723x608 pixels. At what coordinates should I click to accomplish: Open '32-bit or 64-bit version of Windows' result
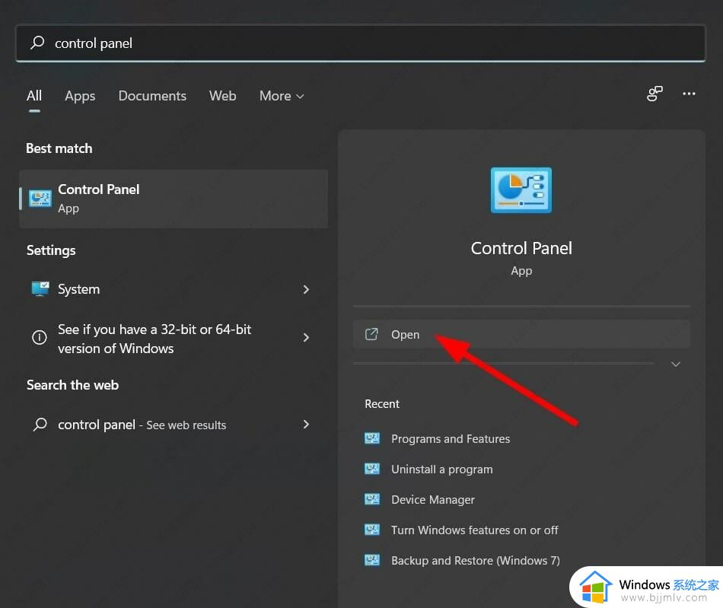(x=174, y=339)
